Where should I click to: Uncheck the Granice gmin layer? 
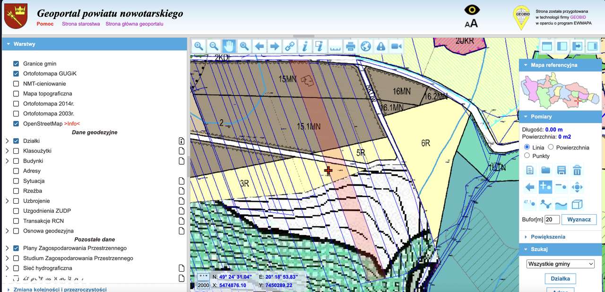[x=16, y=64]
